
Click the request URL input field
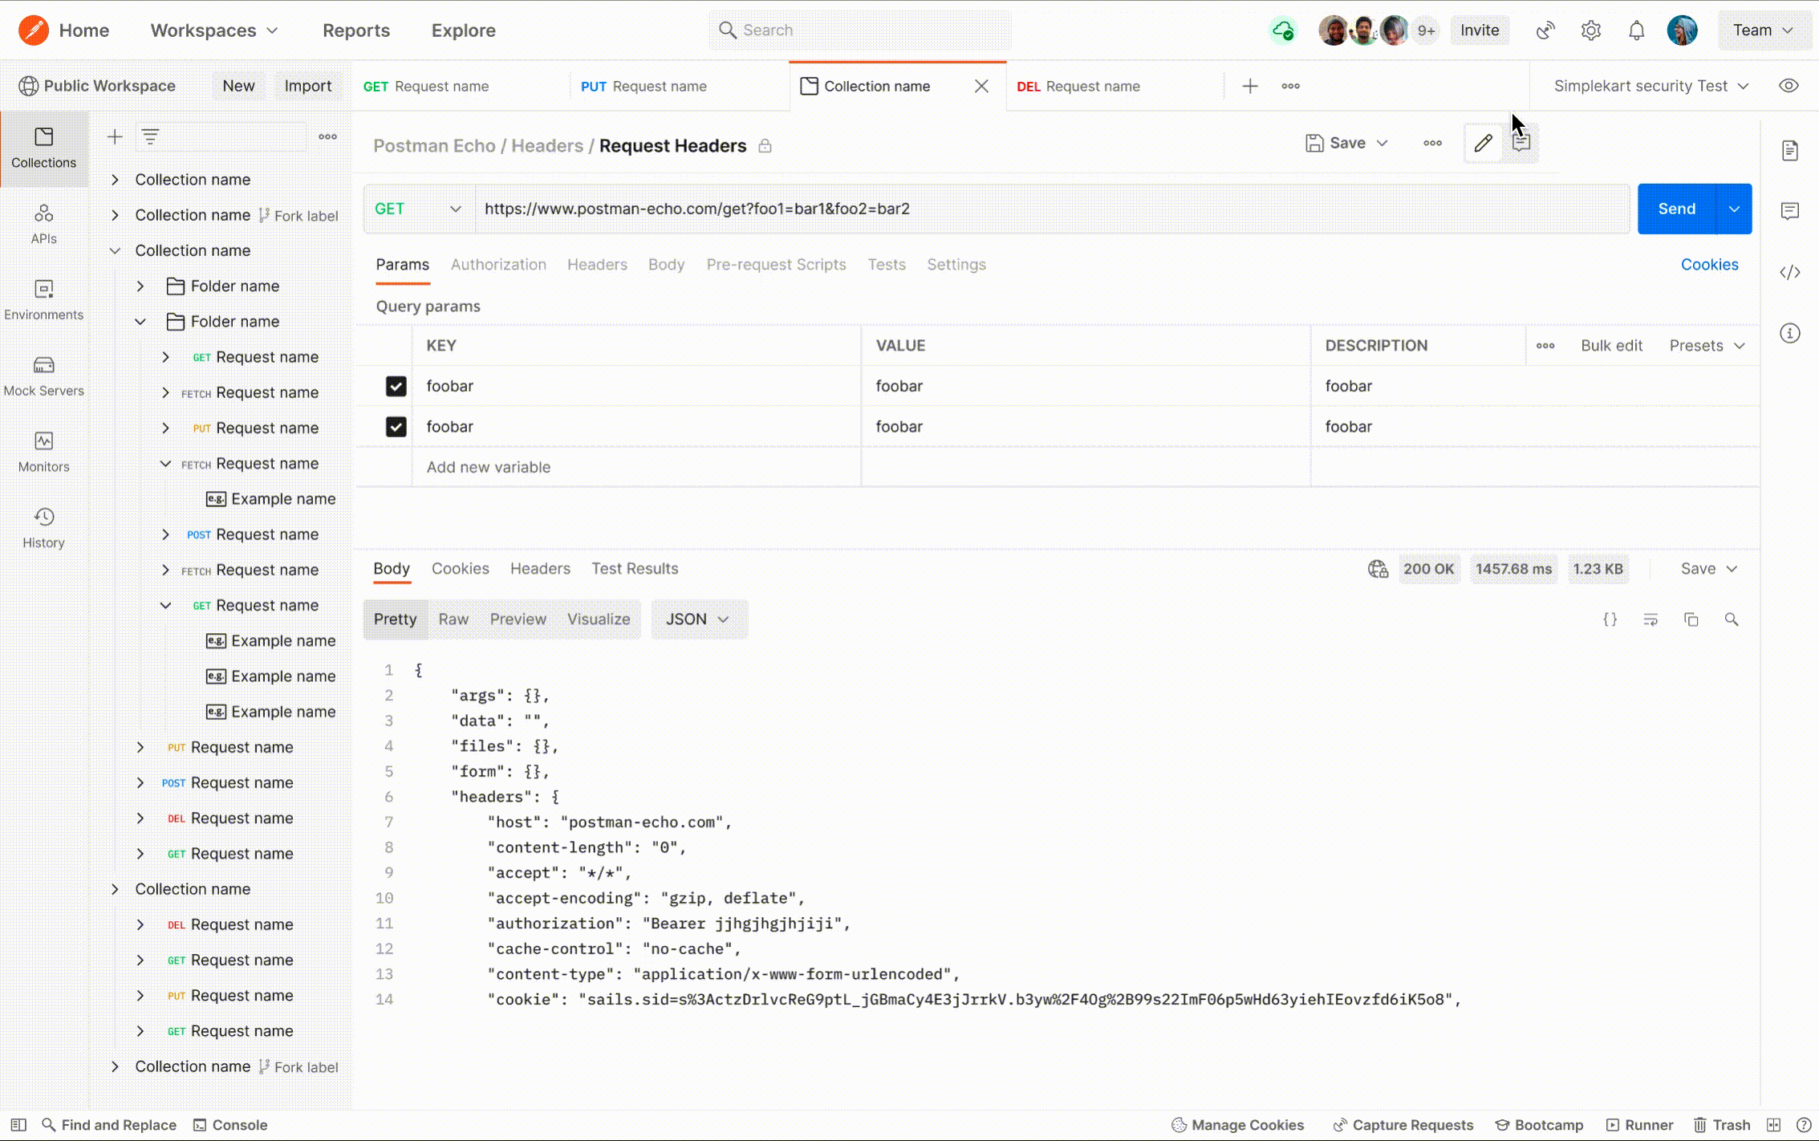pyautogui.click(x=1043, y=209)
